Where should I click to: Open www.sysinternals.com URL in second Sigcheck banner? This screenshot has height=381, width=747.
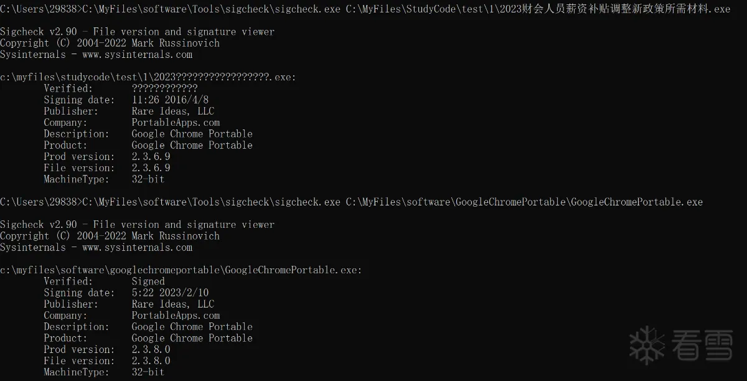point(137,247)
